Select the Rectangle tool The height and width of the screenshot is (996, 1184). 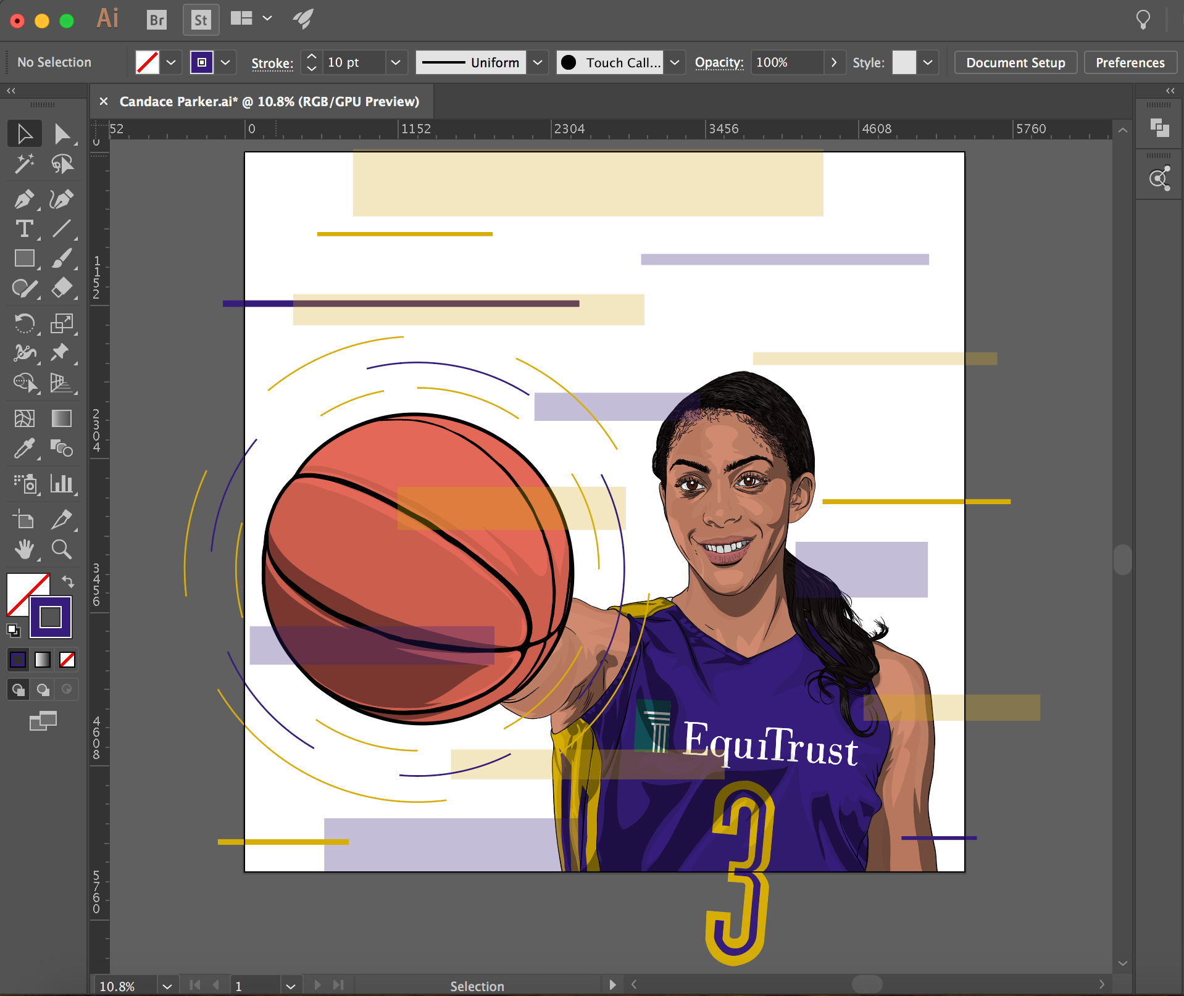[x=25, y=258]
